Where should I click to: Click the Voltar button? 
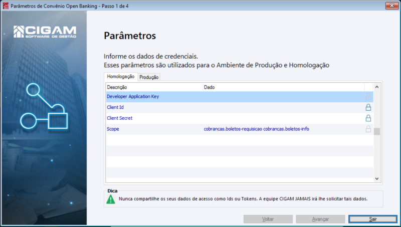268,219
